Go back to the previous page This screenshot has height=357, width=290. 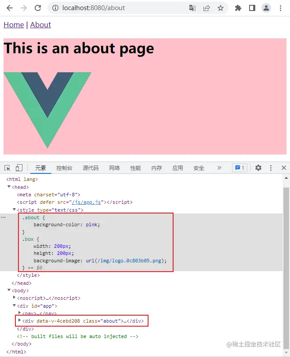(10, 8)
